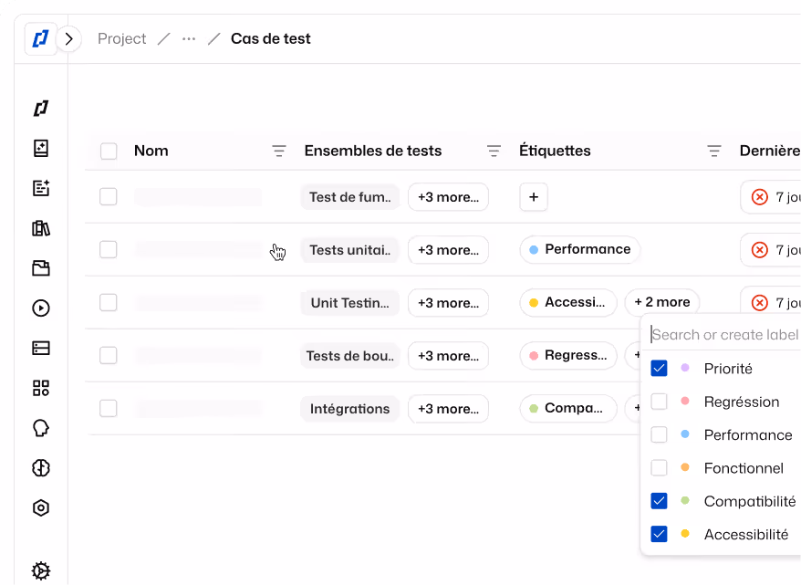Filter the Nom column

pos(279,151)
